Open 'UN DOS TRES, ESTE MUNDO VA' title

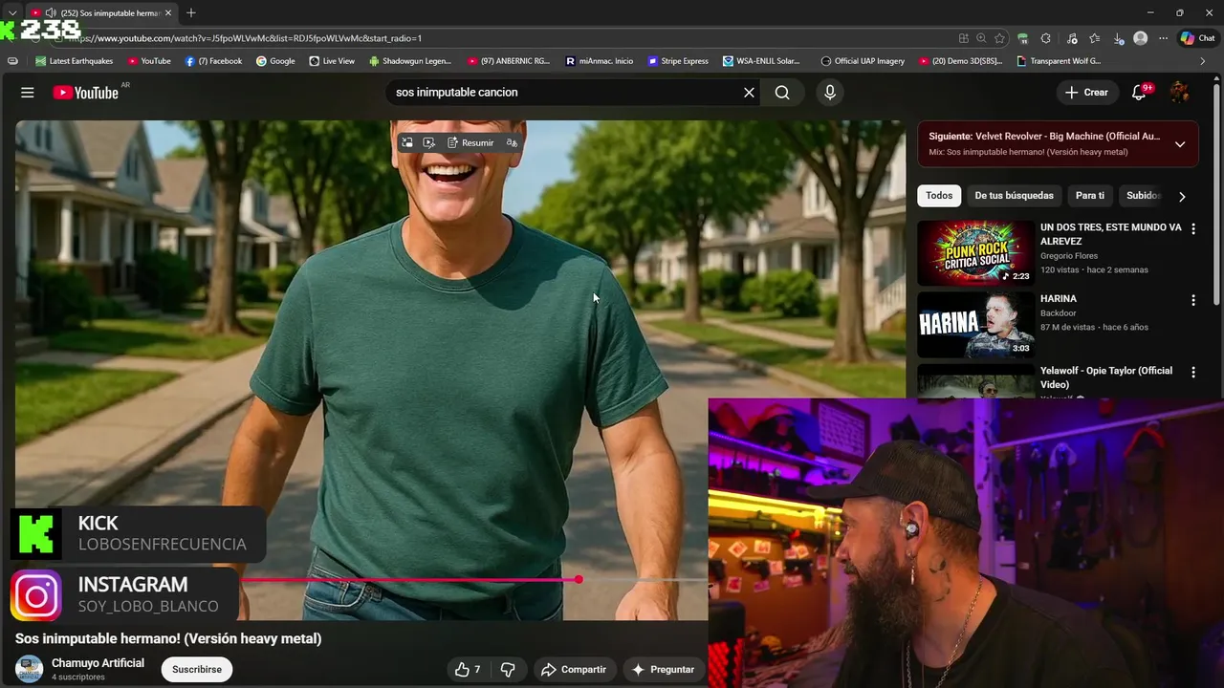(x=1111, y=234)
